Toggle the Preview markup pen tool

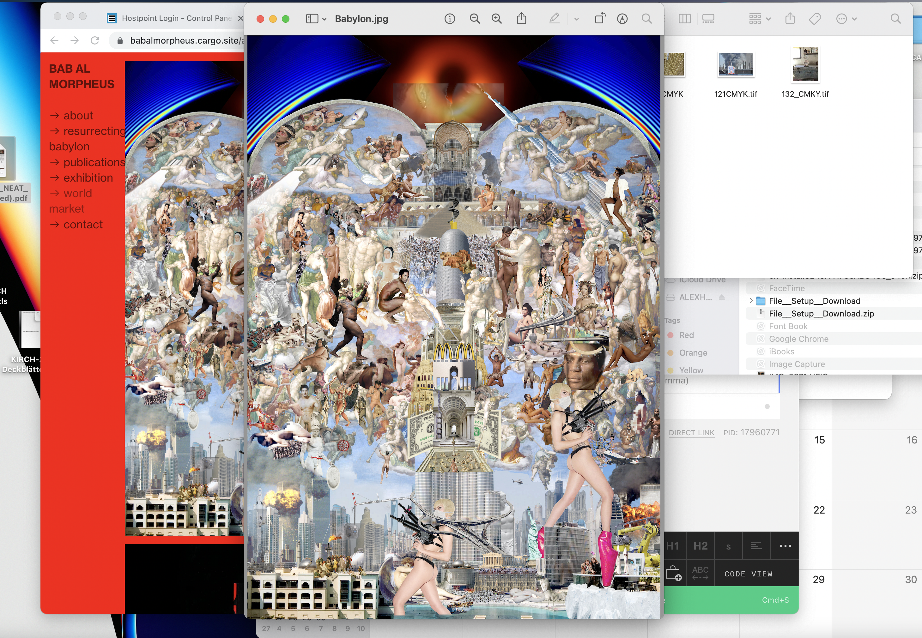tap(555, 18)
